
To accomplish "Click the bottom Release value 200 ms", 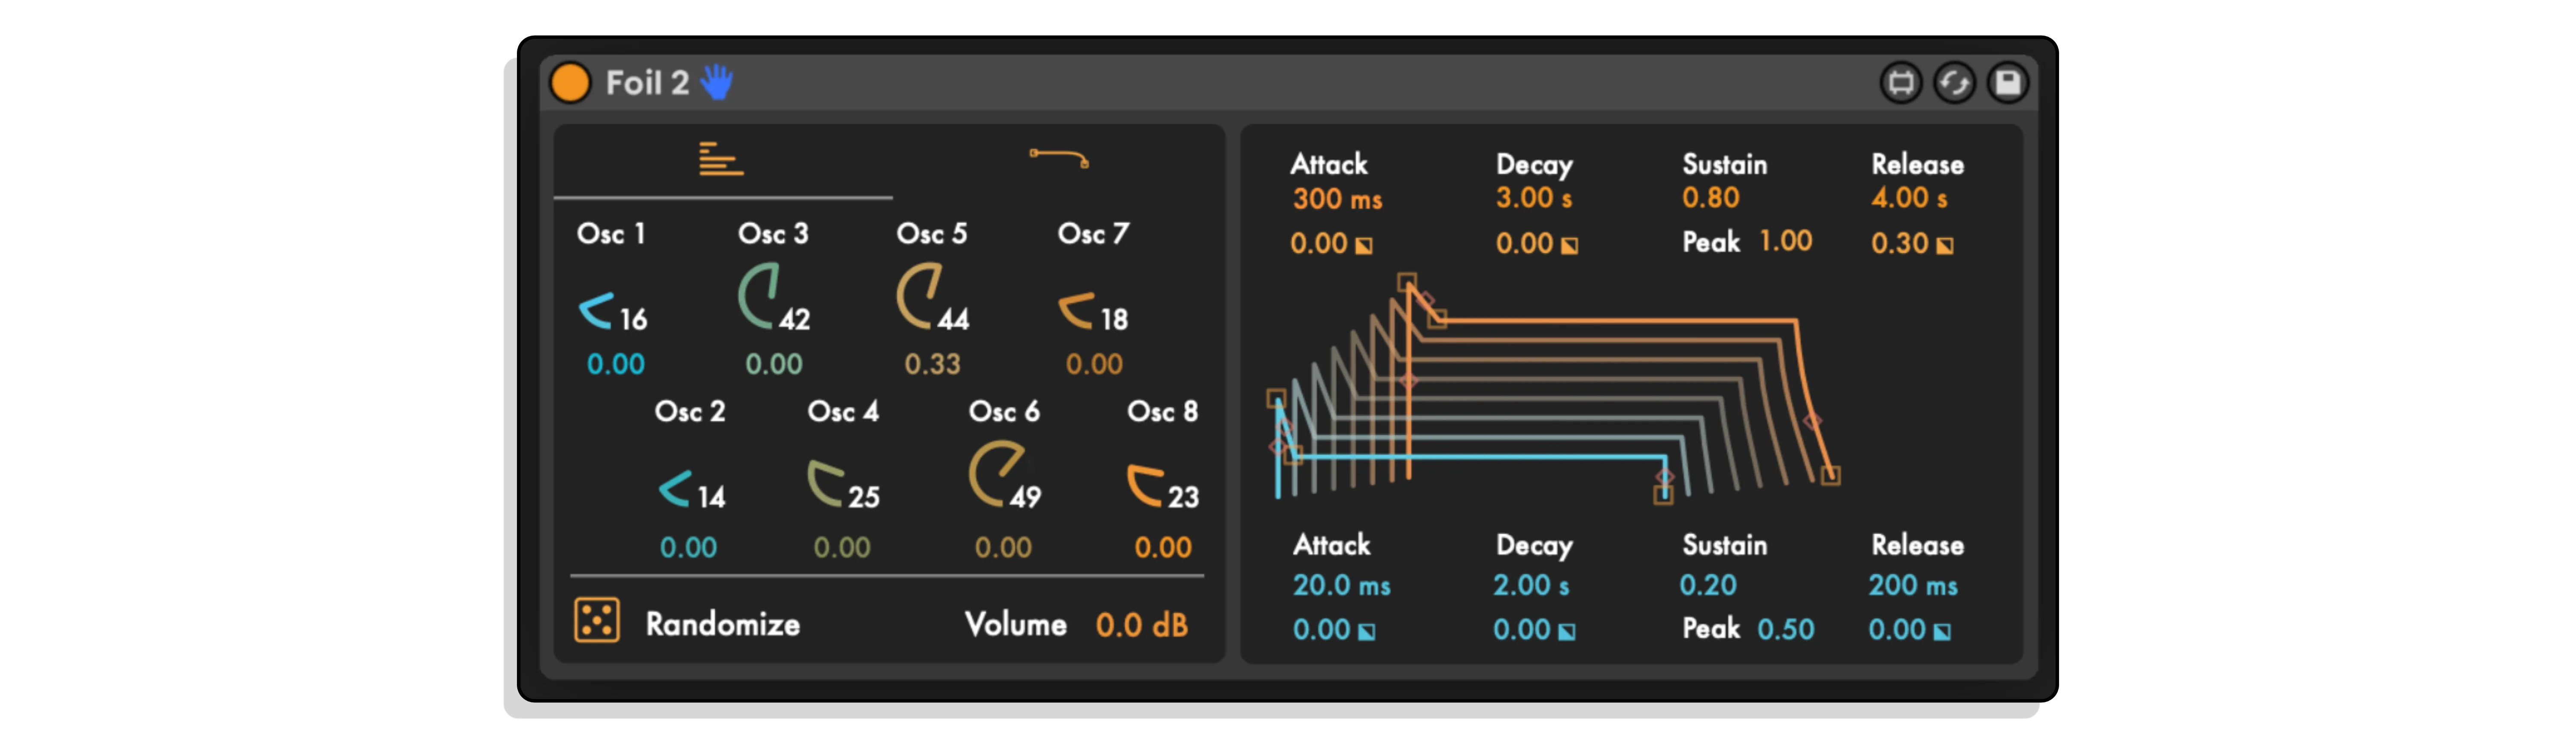I will [1913, 586].
